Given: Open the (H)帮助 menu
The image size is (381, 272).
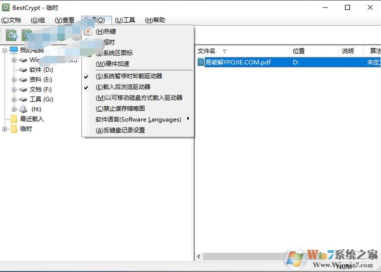Looking at the screenshot, I should 155,20.
